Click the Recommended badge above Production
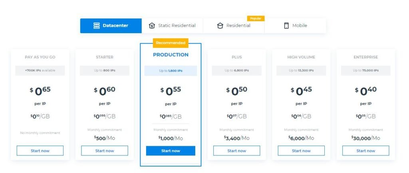This screenshot has height=173, width=409. [x=171, y=43]
